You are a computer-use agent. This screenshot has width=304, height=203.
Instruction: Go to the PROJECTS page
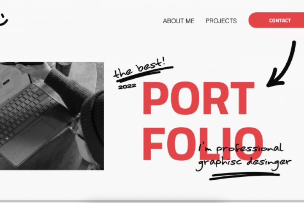[x=221, y=21]
